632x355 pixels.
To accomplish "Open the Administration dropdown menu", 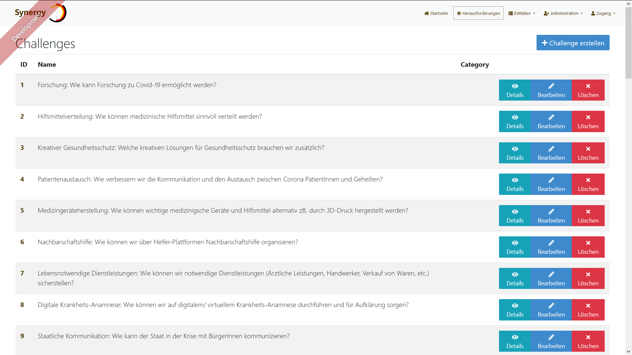I will [x=563, y=13].
